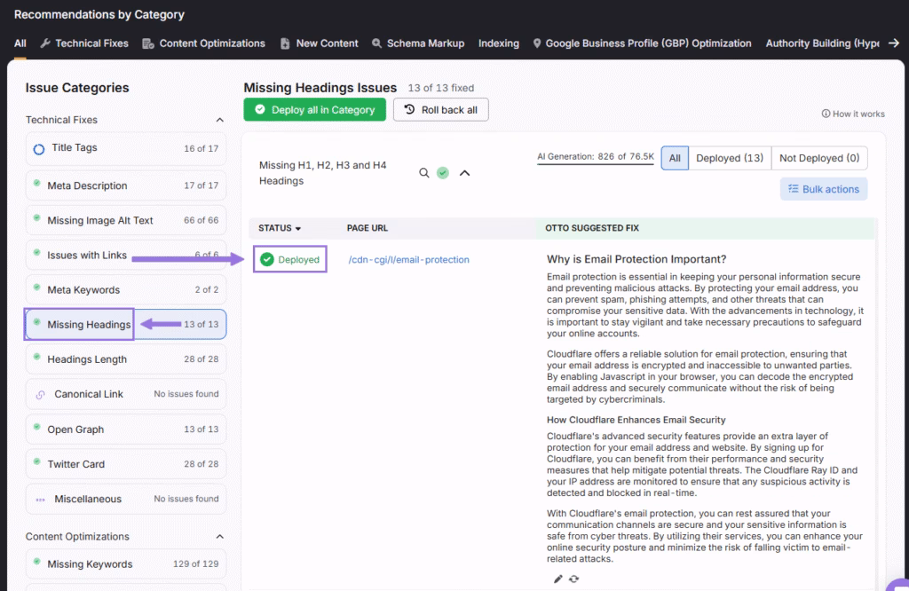Click the search magnifier icon beside Missing Headings

click(x=424, y=173)
